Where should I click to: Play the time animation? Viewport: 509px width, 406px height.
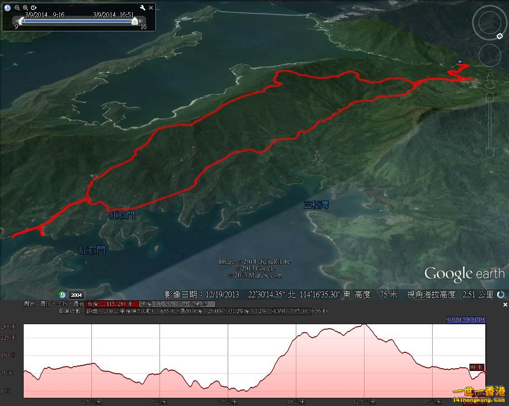click(x=34, y=8)
